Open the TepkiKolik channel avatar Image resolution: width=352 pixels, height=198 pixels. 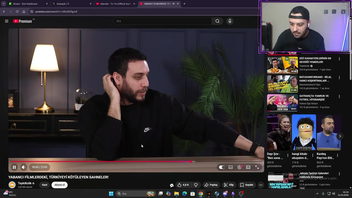click(x=12, y=185)
